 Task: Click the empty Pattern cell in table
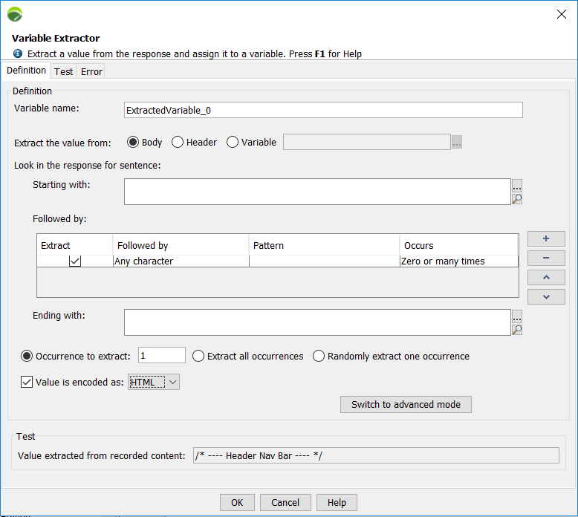click(325, 261)
